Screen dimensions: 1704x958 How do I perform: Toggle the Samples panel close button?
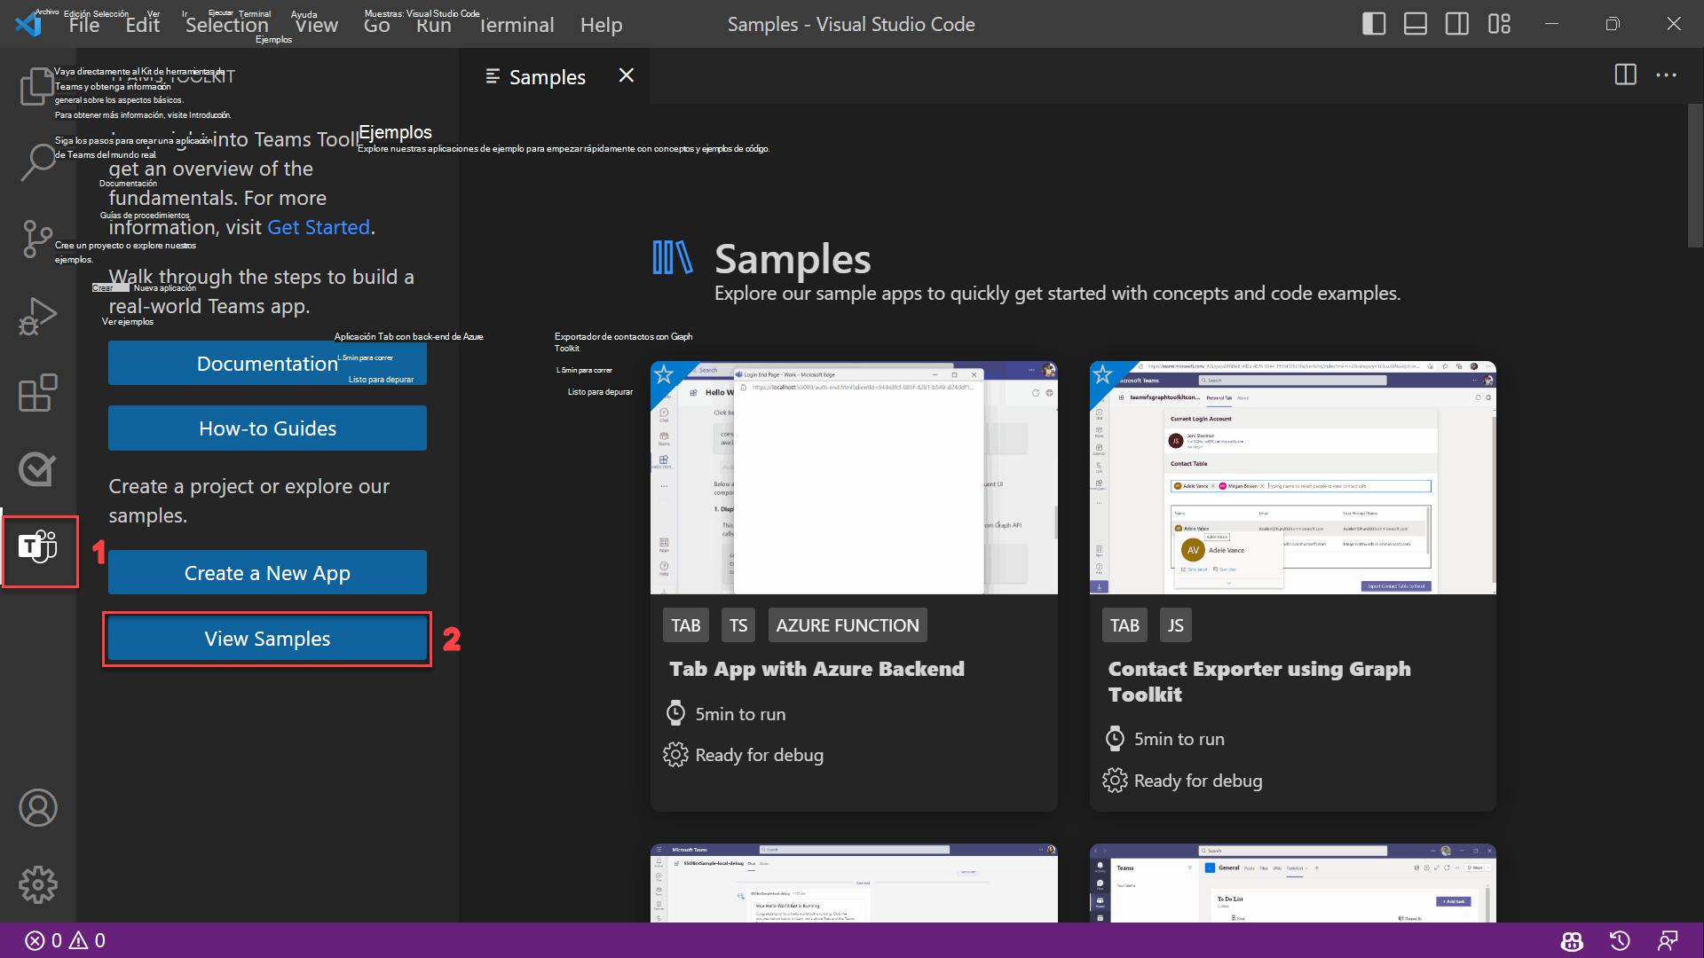(626, 75)
